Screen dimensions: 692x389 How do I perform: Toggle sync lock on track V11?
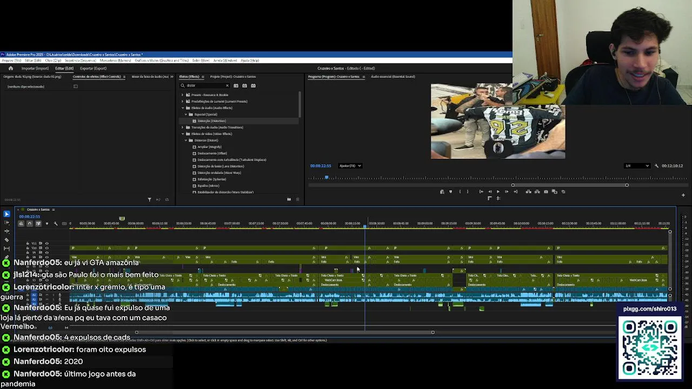point(41,244)
